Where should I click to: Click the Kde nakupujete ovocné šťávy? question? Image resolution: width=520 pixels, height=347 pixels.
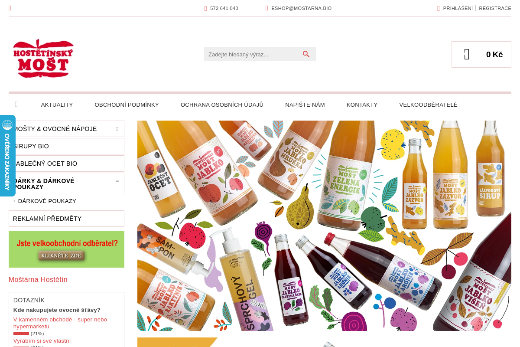tap(57, 310)
